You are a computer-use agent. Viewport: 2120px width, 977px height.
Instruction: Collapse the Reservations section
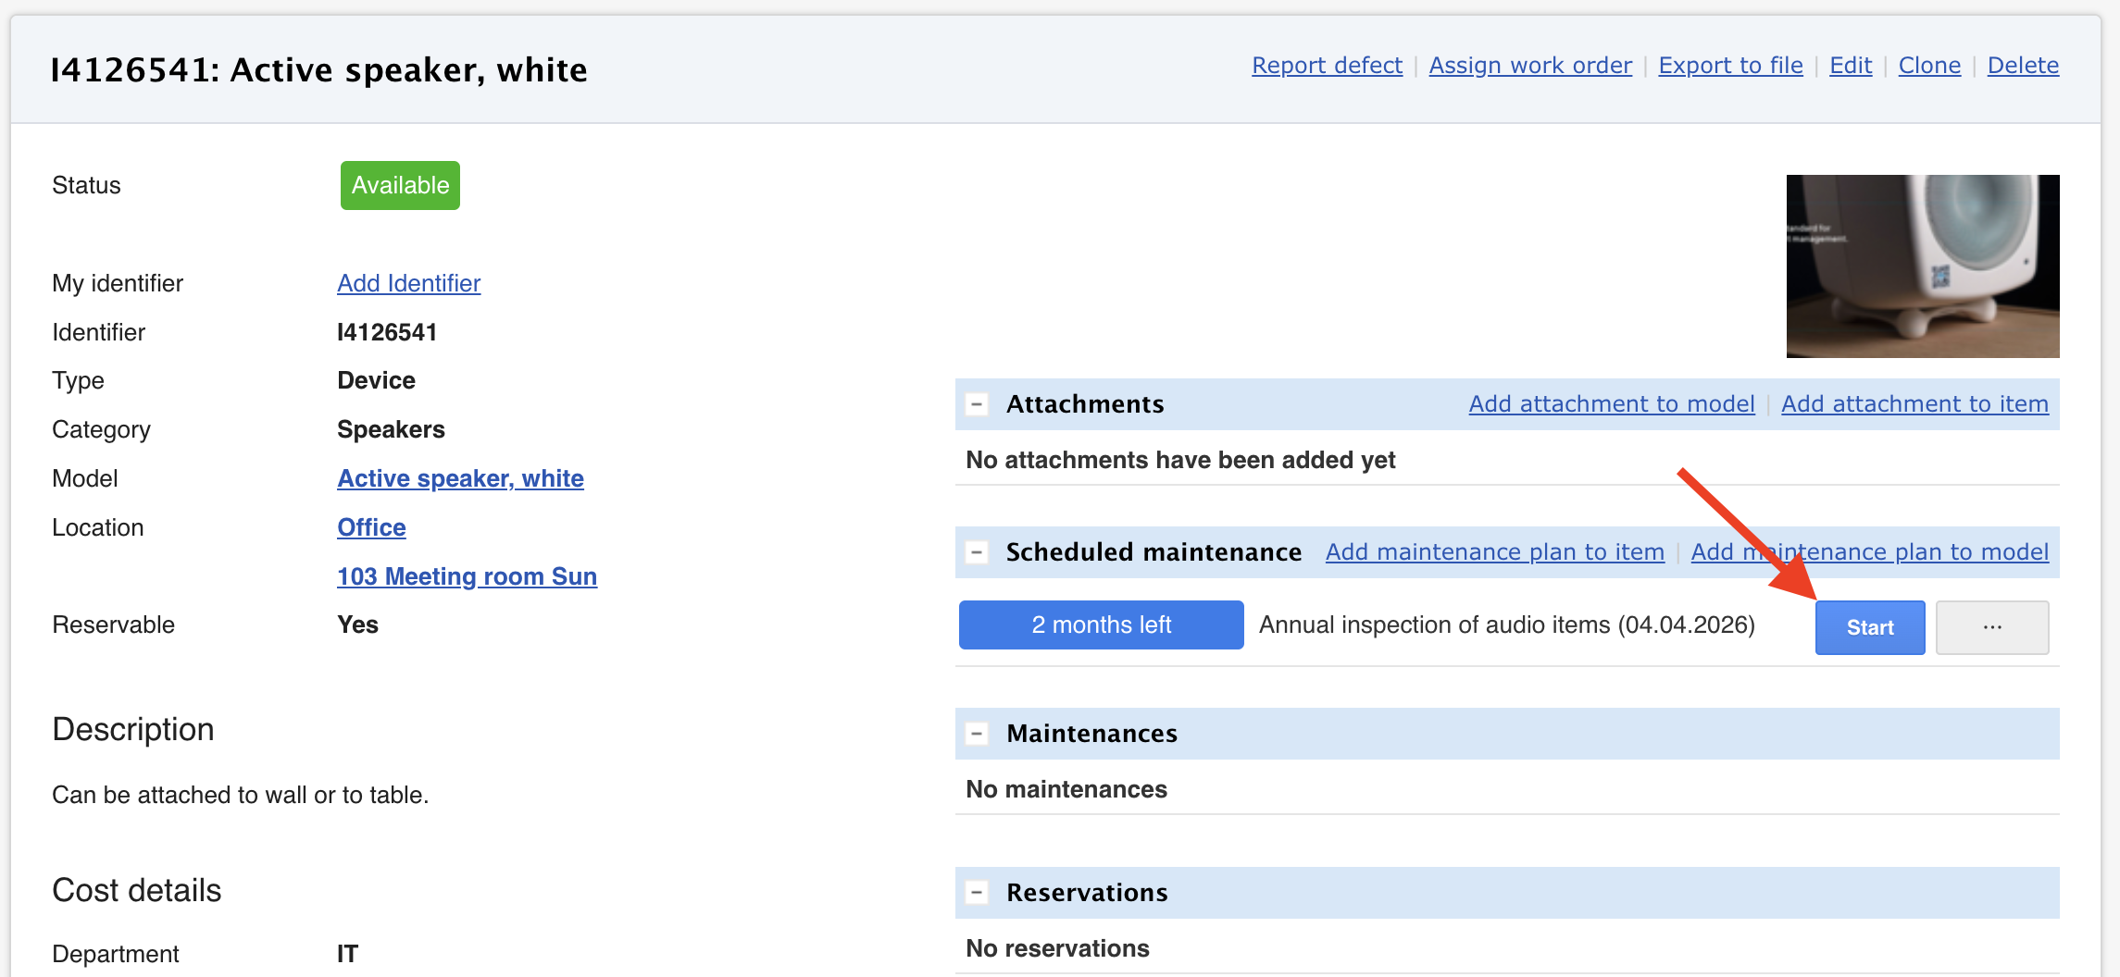click(x=976, y=893)
